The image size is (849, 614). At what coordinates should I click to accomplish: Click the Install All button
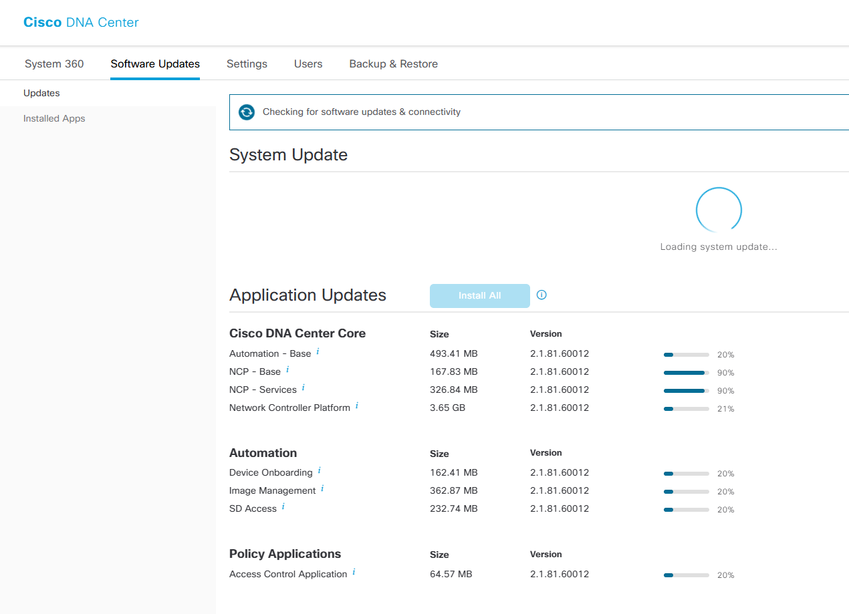point(480,296)
